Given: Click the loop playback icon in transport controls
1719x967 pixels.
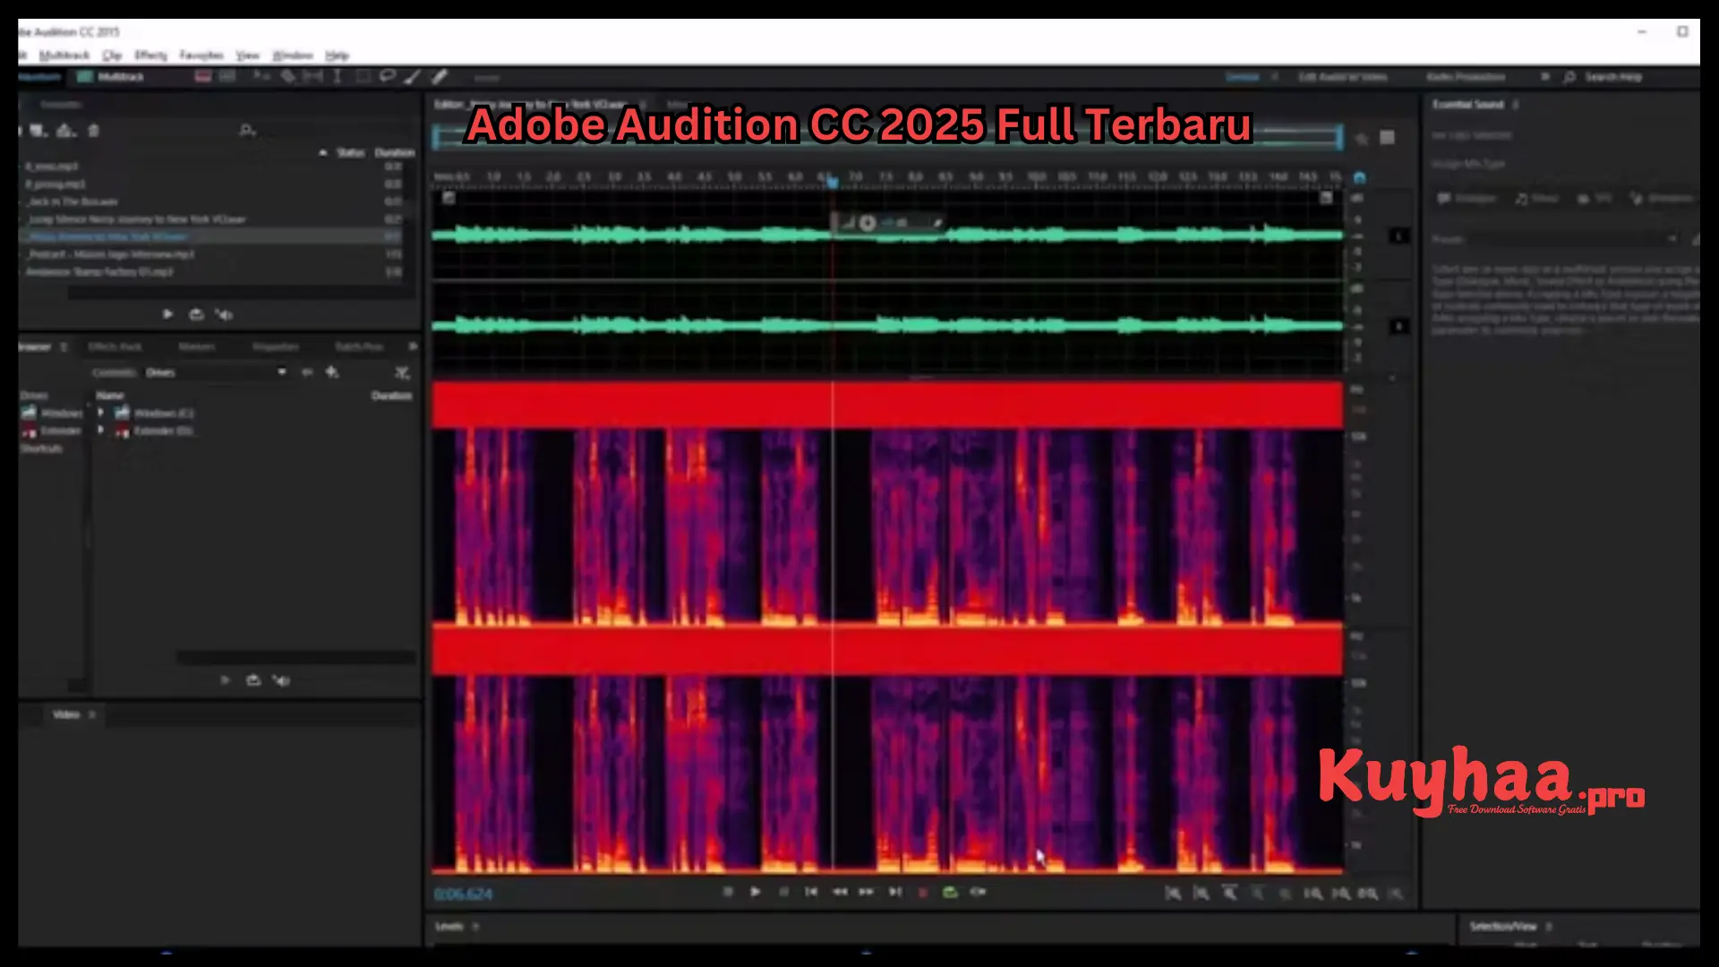Looking at the screenshot, I should [949, 892].
